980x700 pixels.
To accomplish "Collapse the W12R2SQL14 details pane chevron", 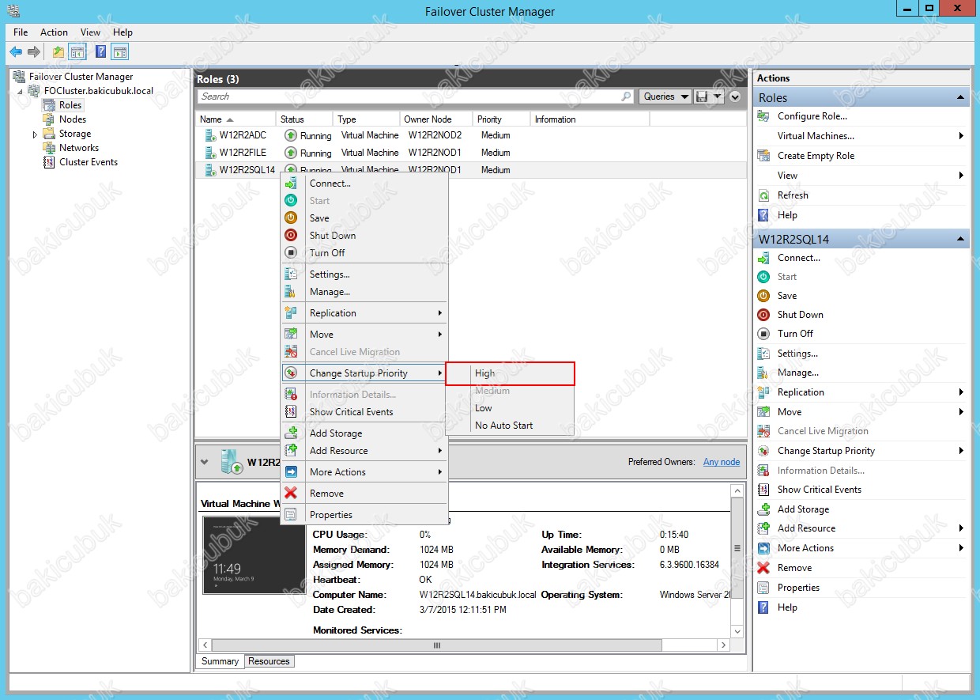I will pos(205,462).
